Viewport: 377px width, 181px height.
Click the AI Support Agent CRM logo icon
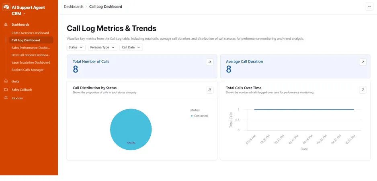(x=6, y=8)
